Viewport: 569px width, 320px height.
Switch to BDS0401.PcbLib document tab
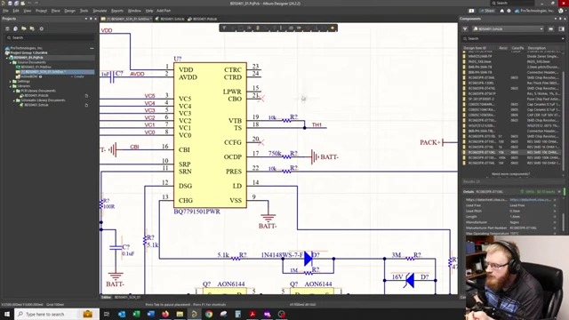[202, 19]
